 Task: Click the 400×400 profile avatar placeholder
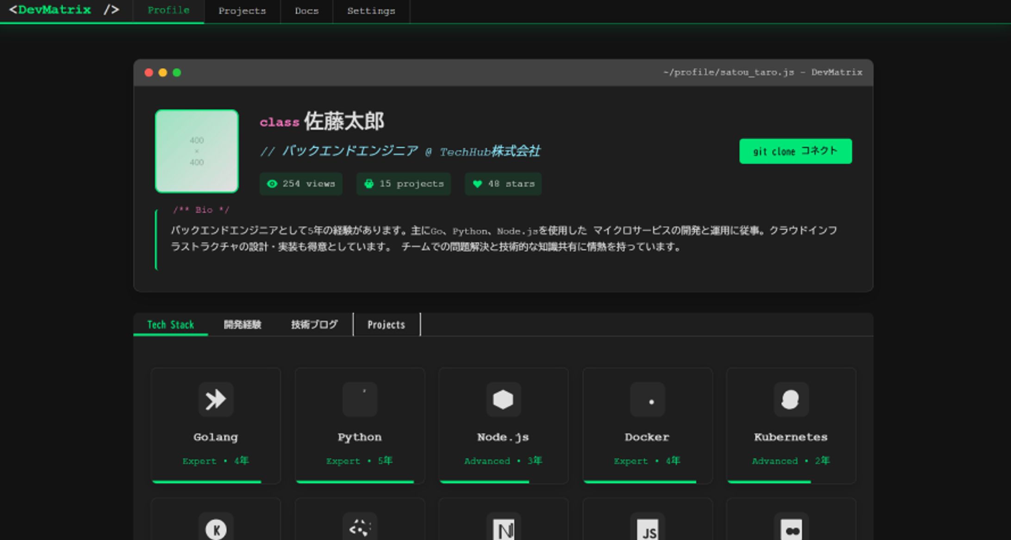(x=197, y=151)
